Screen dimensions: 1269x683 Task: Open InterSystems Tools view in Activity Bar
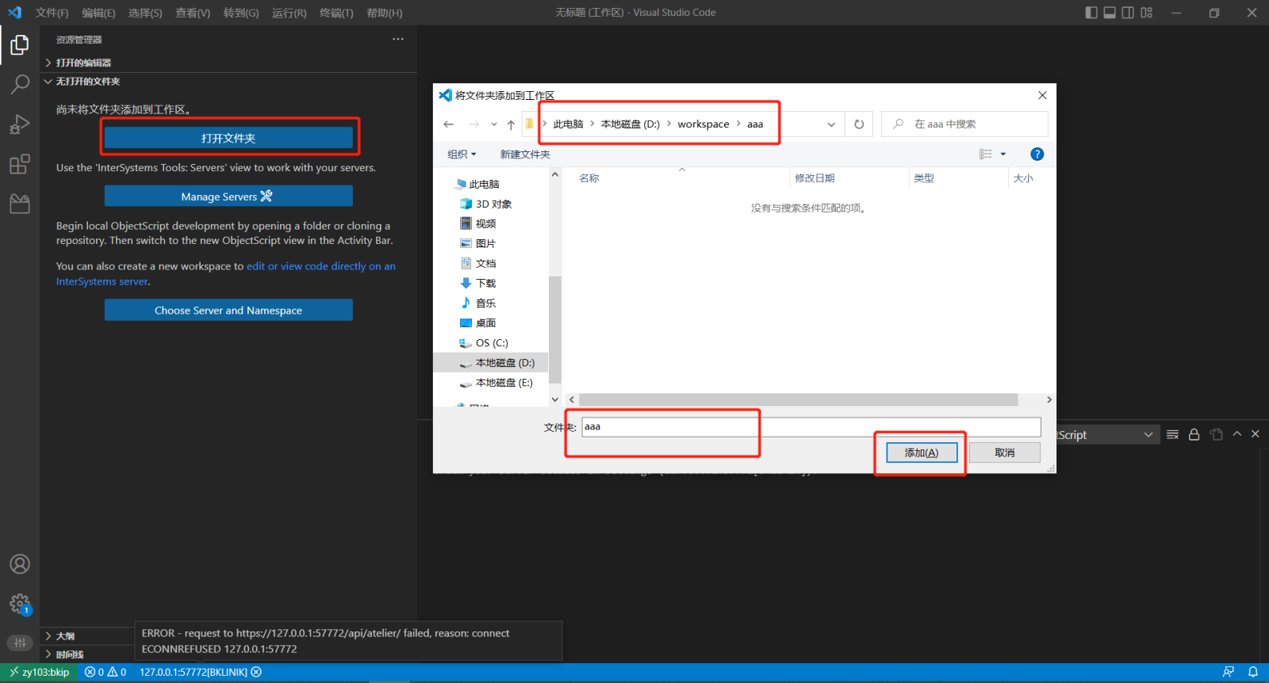coord(20,204)
